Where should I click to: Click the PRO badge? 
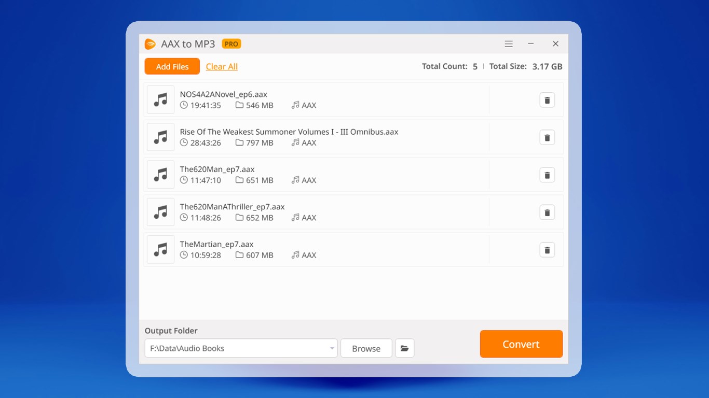pyautogui.click(x=231, y=44)
